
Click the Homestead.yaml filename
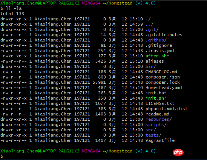click(x=164, y=88)
